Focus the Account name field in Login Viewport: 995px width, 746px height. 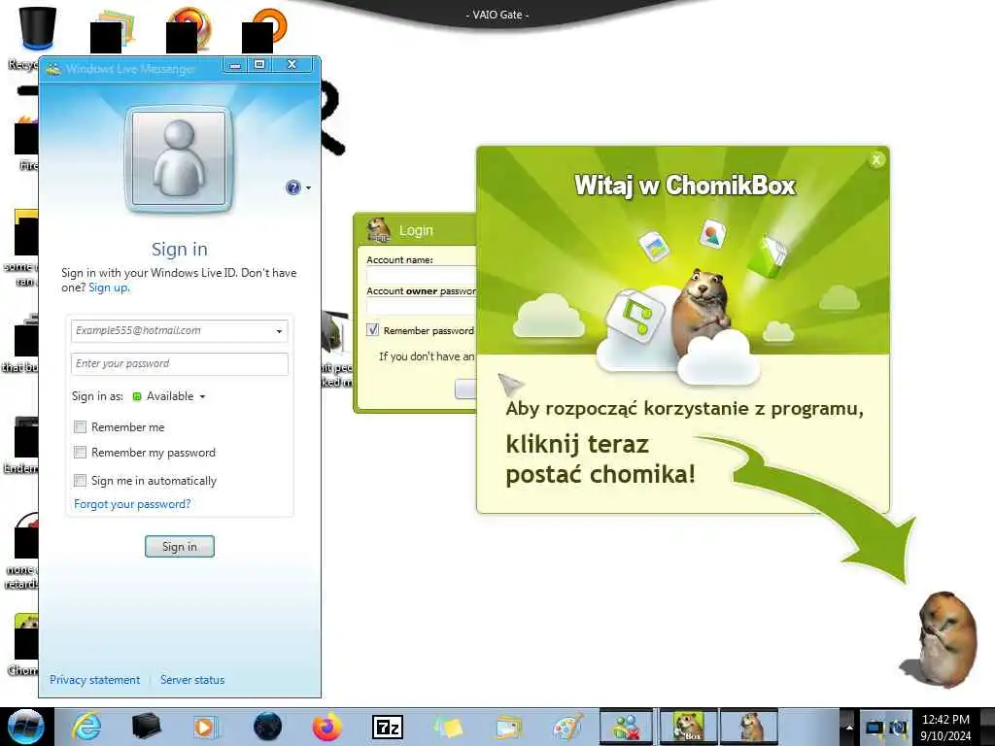[x=421, y=275]
